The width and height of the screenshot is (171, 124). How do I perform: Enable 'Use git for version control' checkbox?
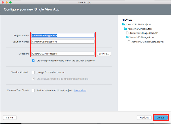pos(33,72)
